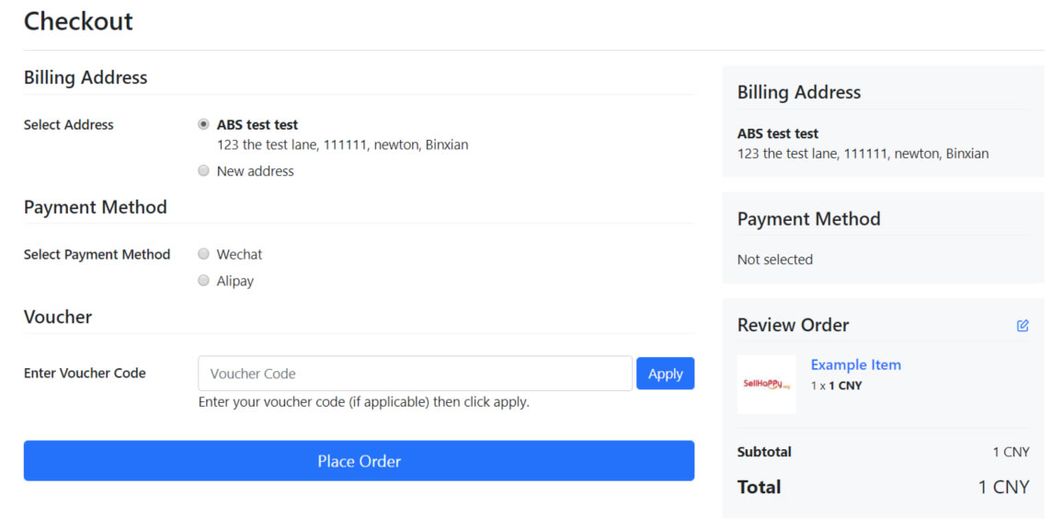Open the Example Item link

pyautogui.click(x=855, y=364)
